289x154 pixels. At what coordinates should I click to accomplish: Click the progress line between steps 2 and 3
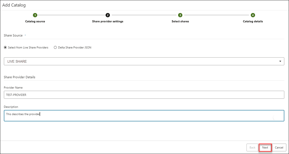click(144, 15)
